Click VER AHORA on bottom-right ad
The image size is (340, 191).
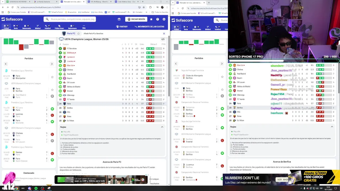tap(283, 180)
